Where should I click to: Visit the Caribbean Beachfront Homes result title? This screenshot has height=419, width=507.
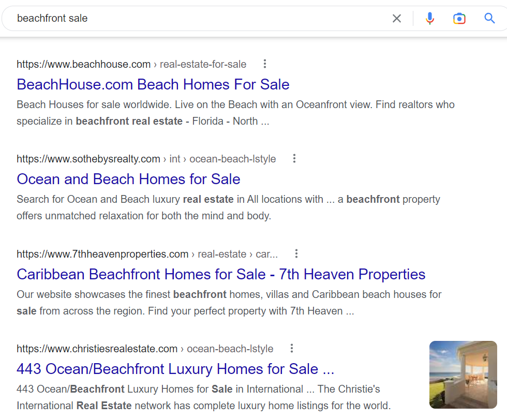pyautogui.click(x=221, y=274)
